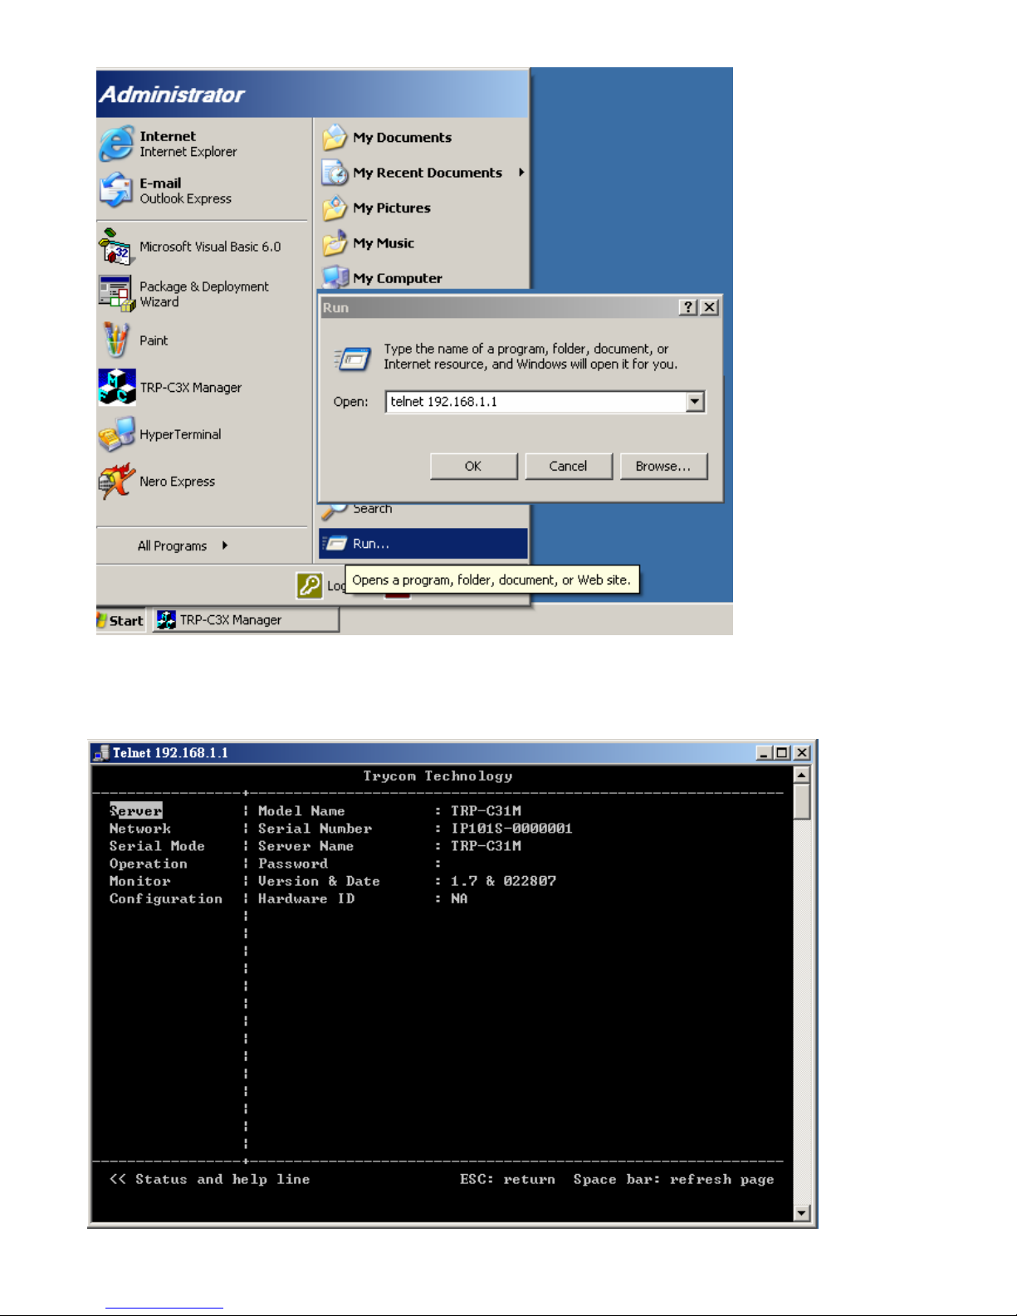The image size is (1017, 1316).
Task: Click Browse... in the Run dialog
Action: [663, 467]
